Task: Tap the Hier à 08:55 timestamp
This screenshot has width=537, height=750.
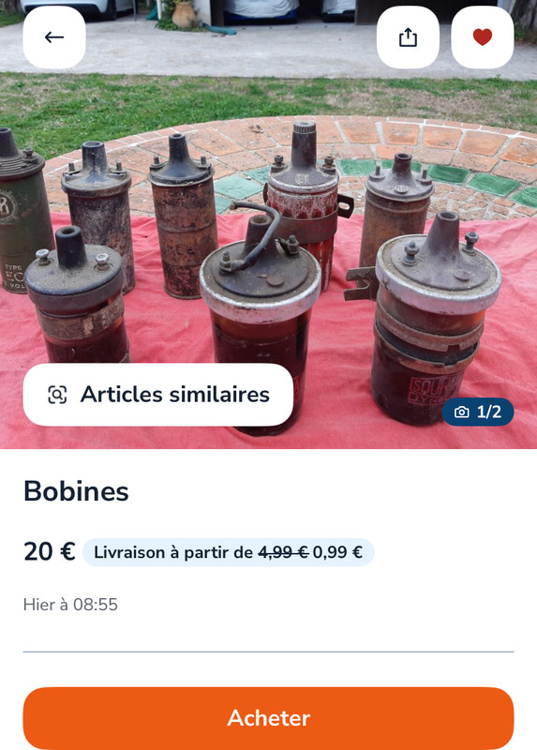Action: point(70,605)
